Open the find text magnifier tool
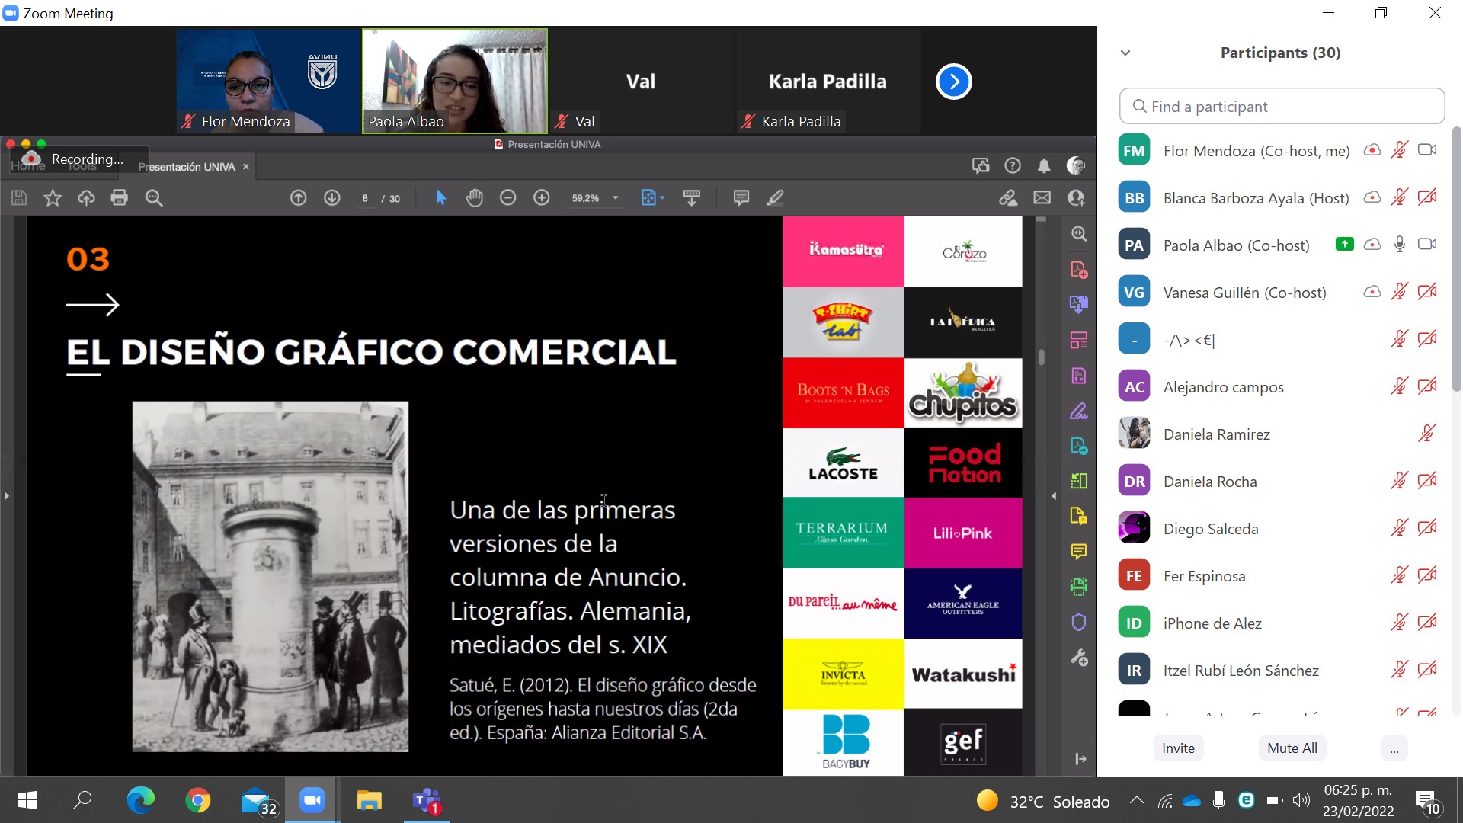The height and width of the screenshot is (823, 1463). (x=154, y=198)
